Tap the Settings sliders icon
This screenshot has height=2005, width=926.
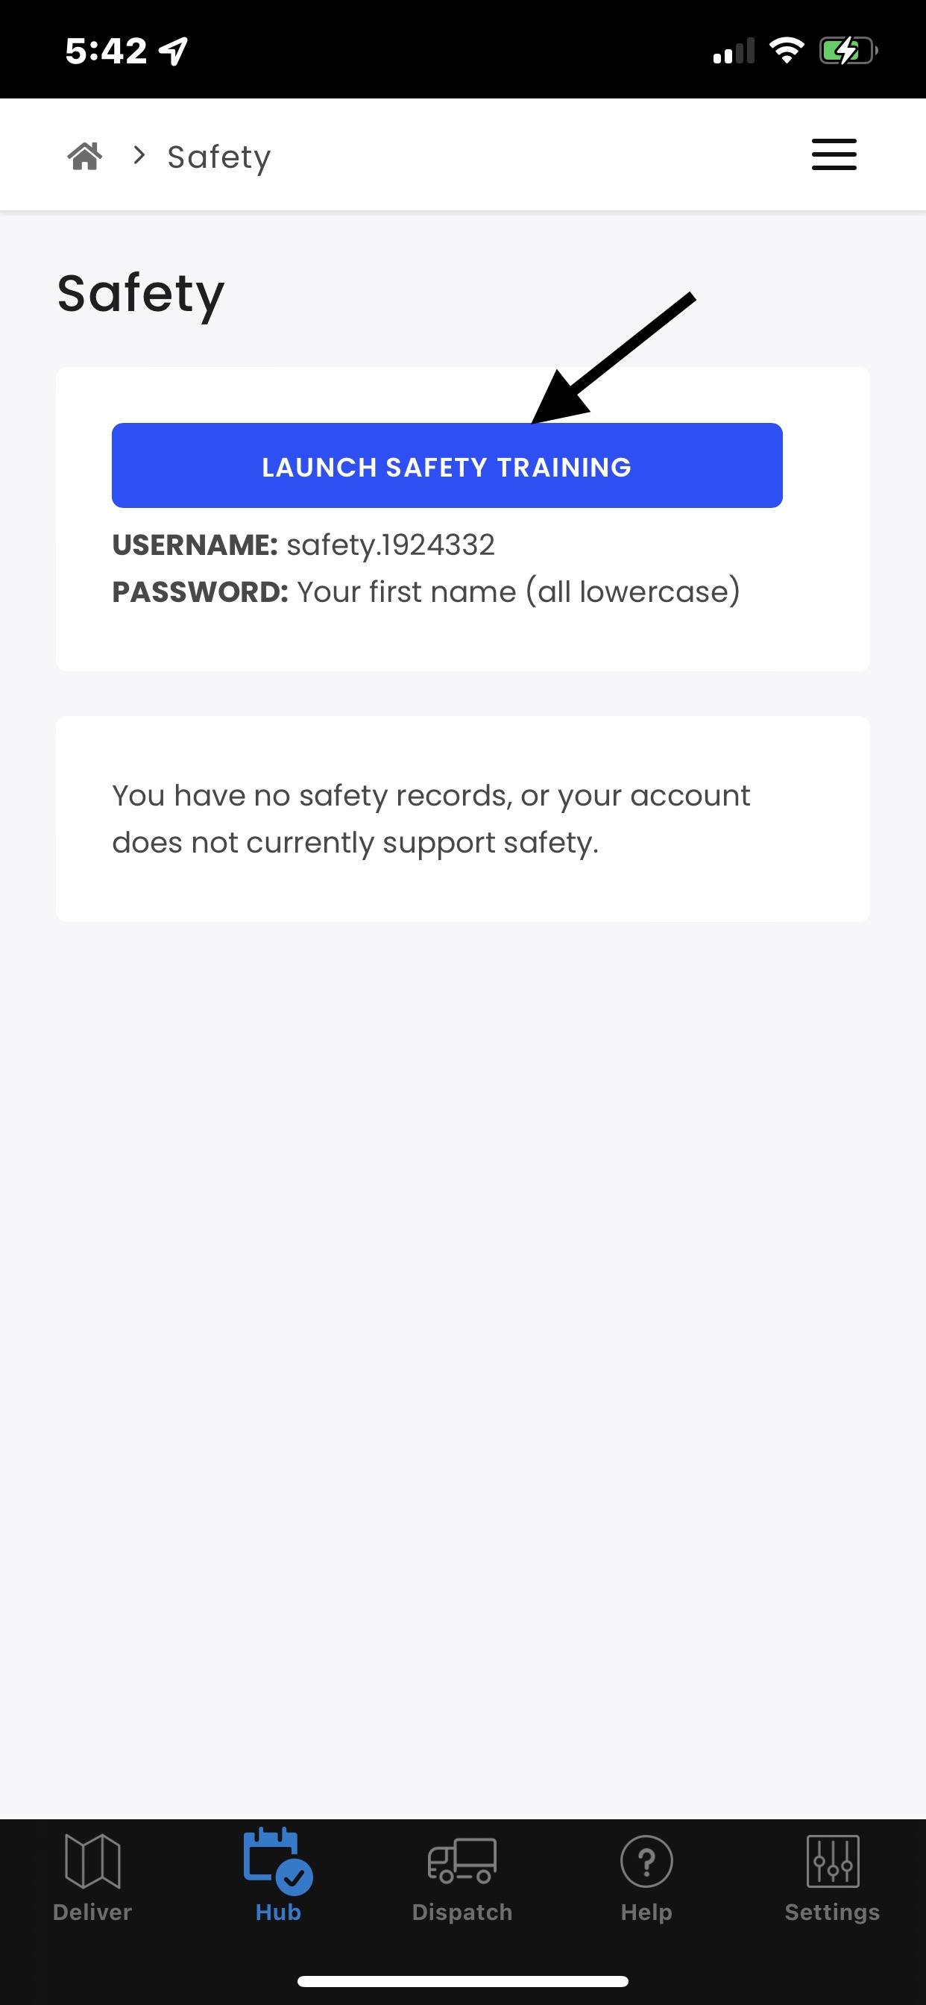[833, 1860]
